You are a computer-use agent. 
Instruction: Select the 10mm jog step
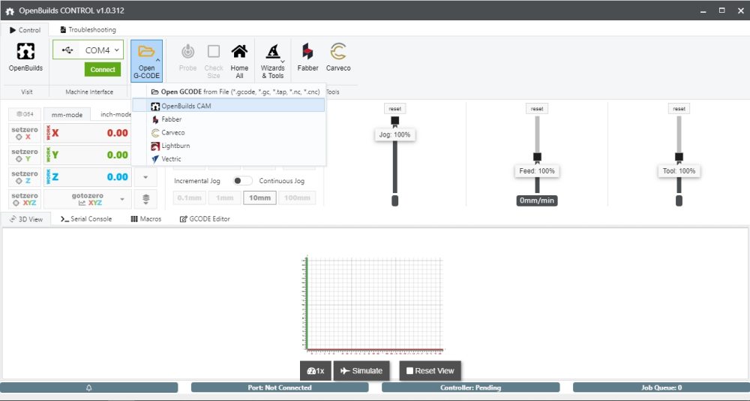click(259, 197)
